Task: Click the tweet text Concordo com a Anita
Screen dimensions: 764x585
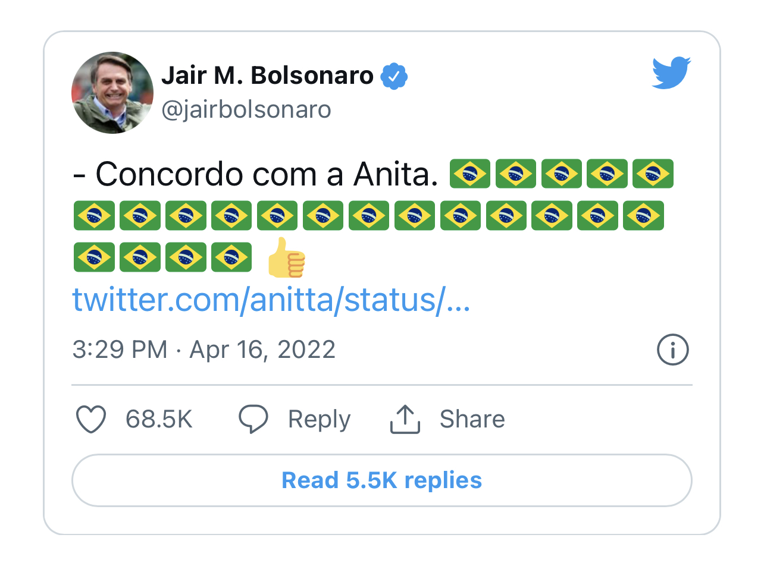Action: (x=256, y=174)
